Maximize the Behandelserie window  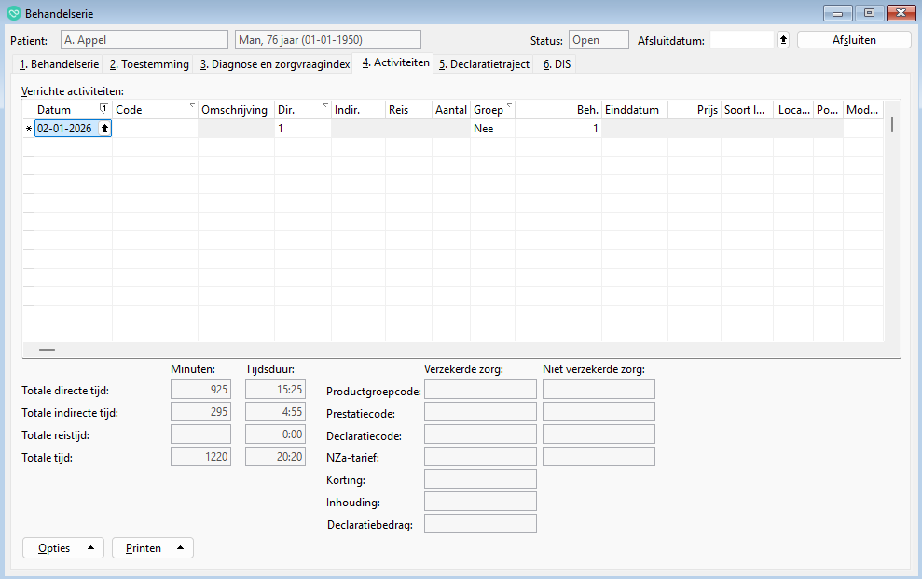click(x=869, y=13)
